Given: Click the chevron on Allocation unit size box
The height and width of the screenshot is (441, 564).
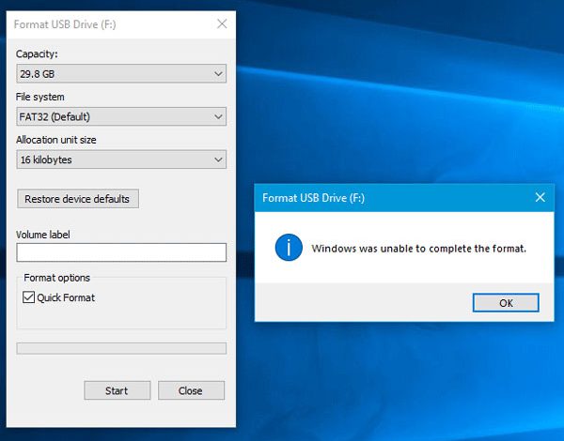Looking at the screenshot, I should (x=218, y=160).
